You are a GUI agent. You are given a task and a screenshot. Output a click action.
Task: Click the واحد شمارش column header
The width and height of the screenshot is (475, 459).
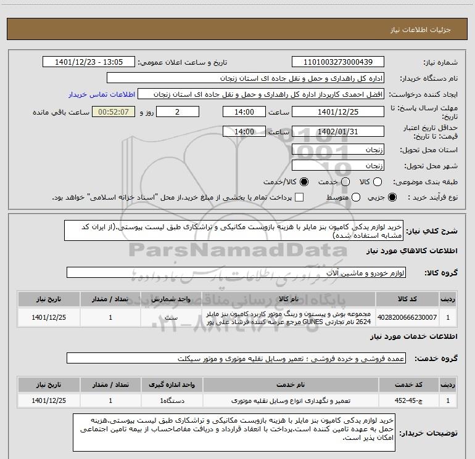171,299
